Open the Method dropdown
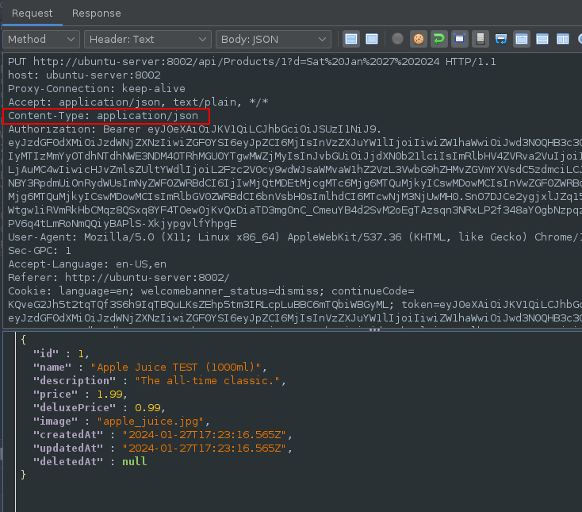Viewport: 582px width, 512px height. (x=41, y=40)
